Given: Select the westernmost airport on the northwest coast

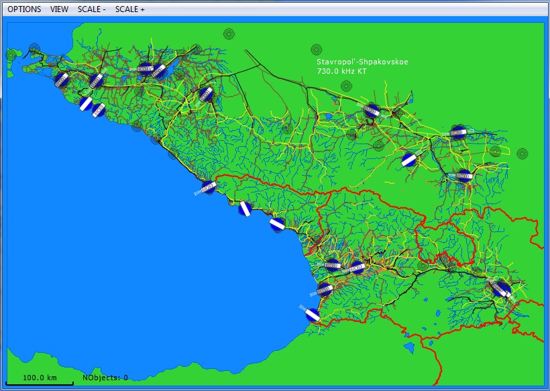Looking at the screenshot, I should point(62,80).
